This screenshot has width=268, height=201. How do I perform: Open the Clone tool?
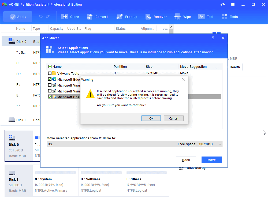click(x=70, y=17)
